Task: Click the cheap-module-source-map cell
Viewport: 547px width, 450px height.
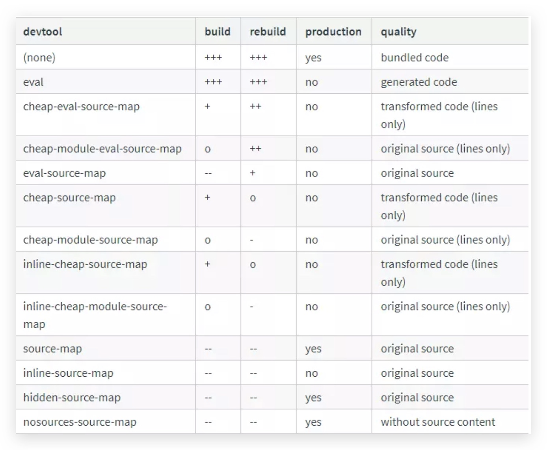Action: coord(90,240)
